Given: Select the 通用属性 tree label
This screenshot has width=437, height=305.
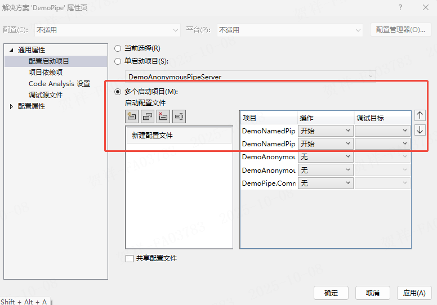Looking at the screenshot, I should click(32, 50).
